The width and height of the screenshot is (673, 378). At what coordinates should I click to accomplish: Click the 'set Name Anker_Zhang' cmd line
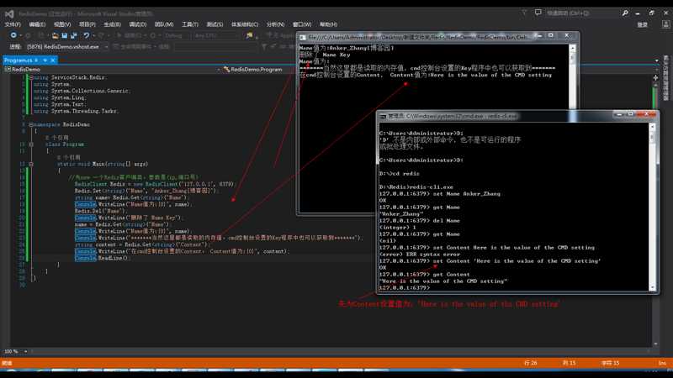click(x=439, y=194)
